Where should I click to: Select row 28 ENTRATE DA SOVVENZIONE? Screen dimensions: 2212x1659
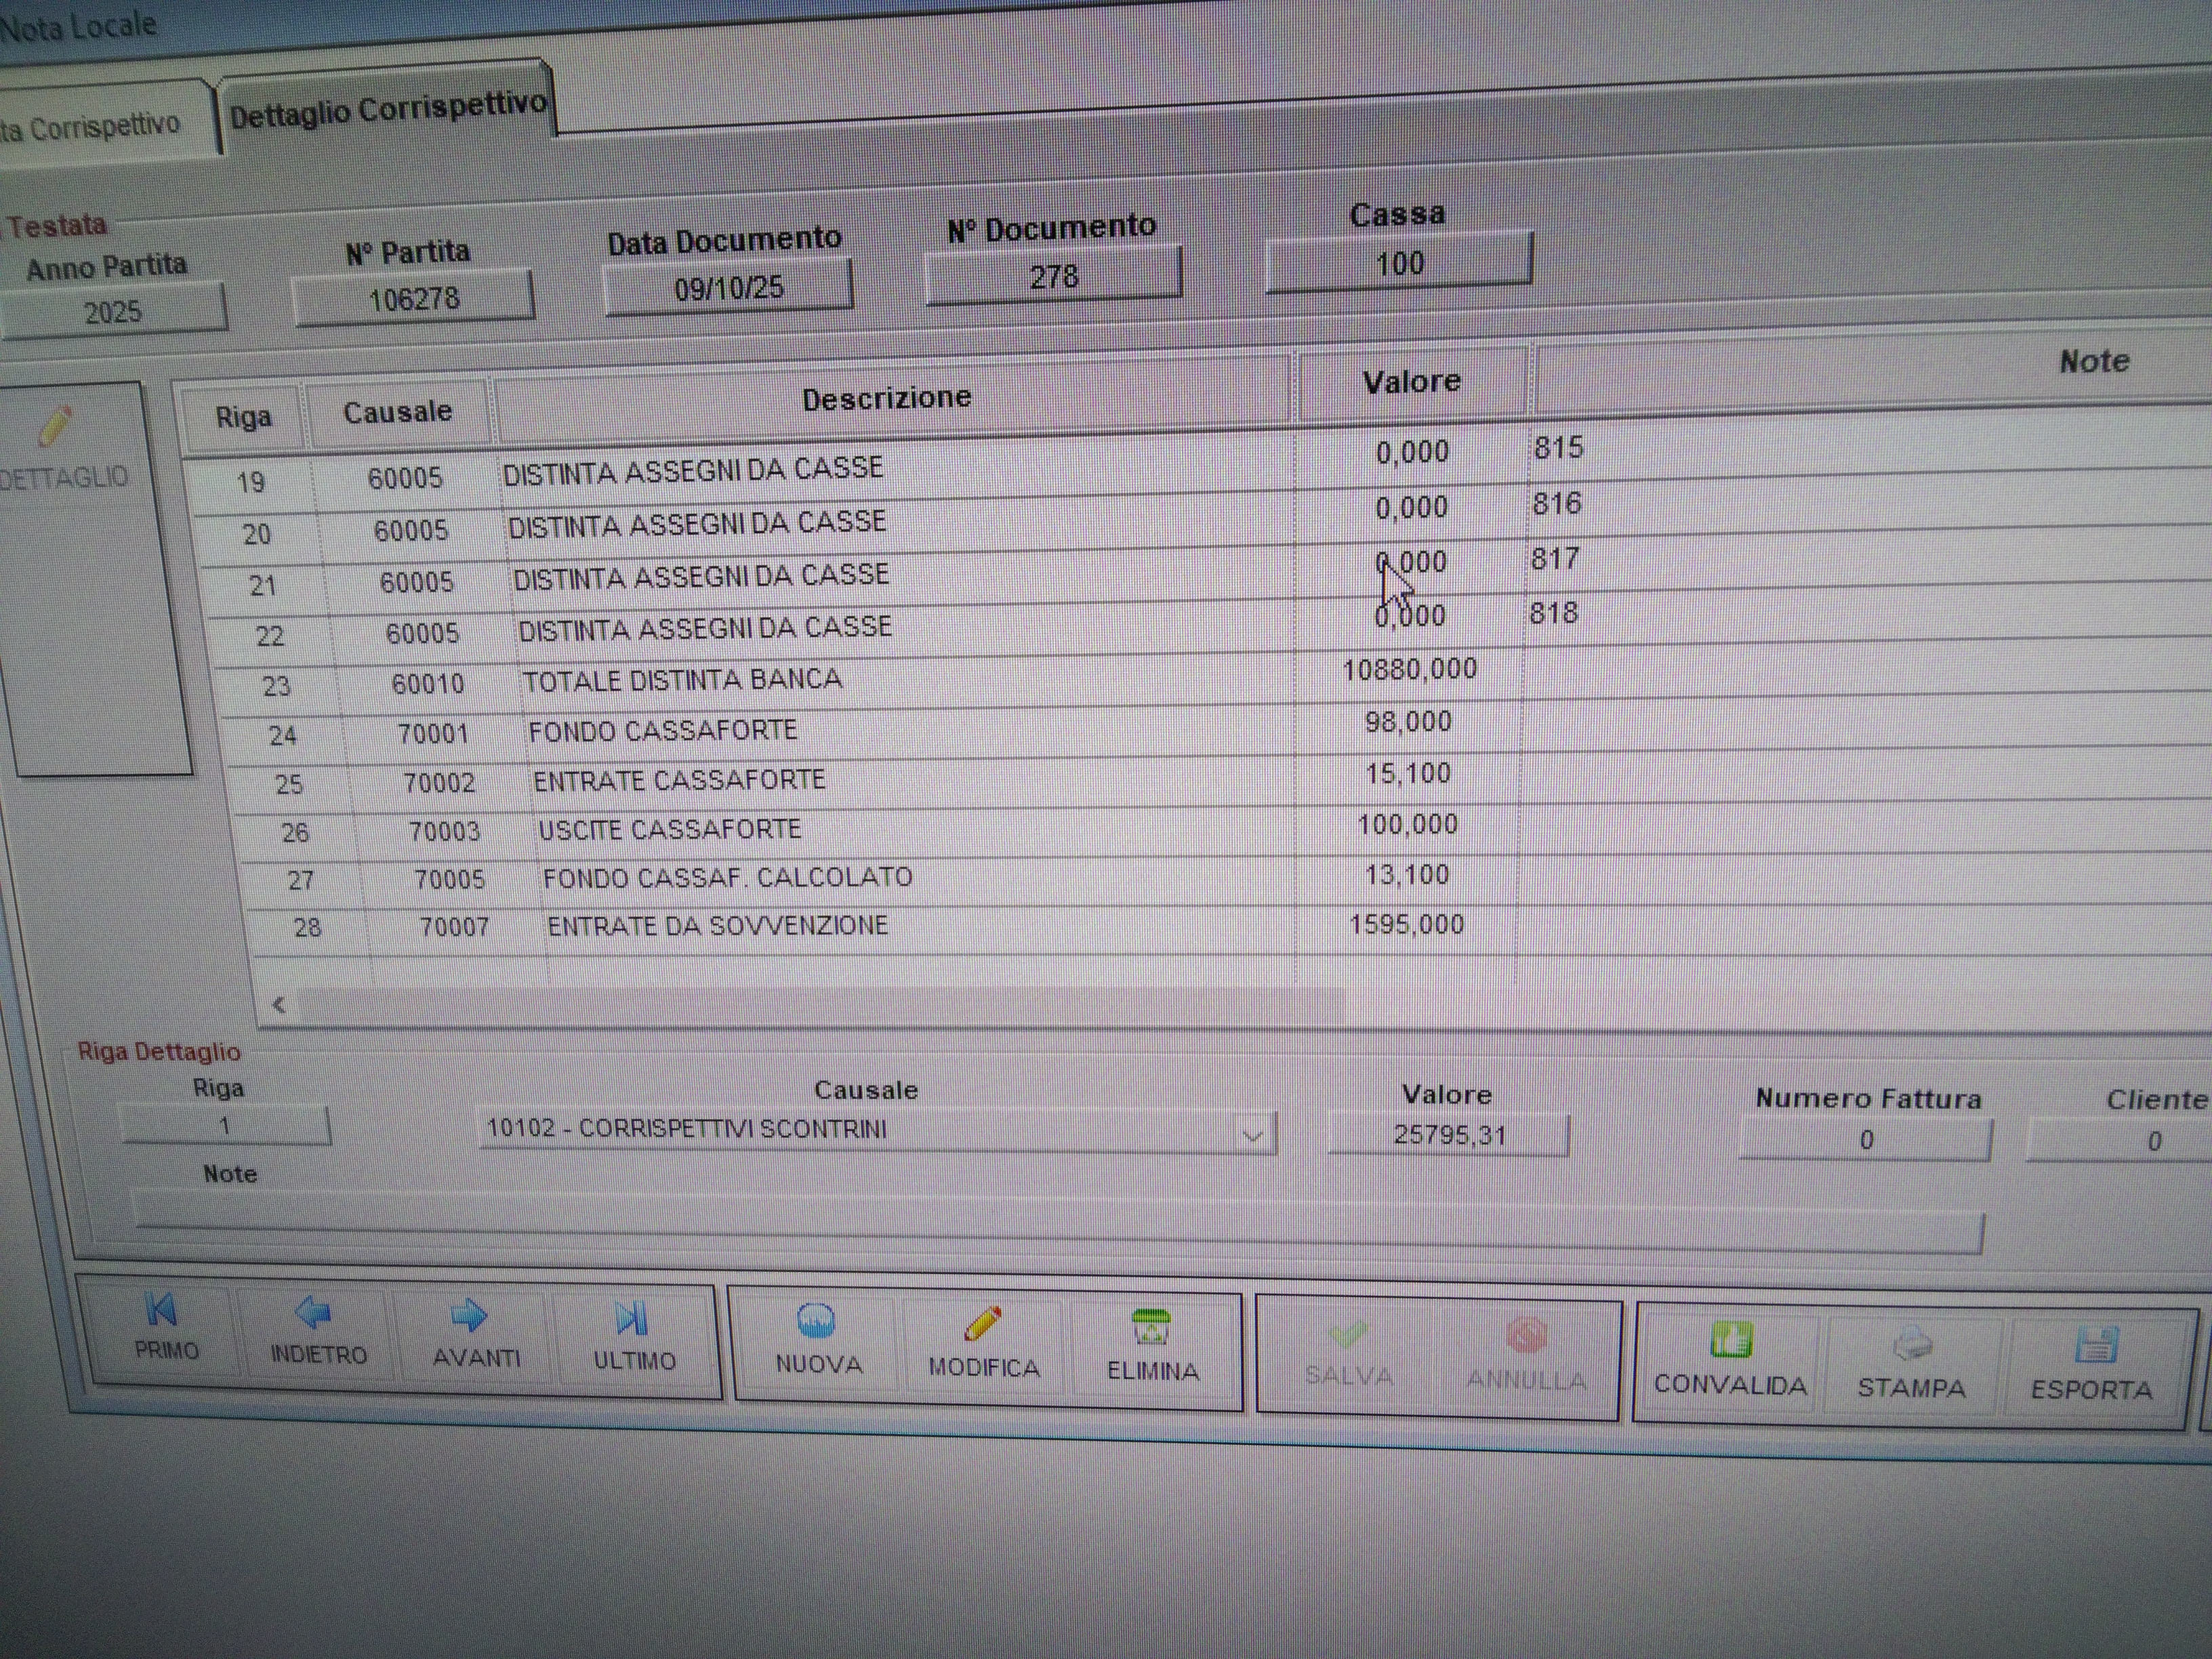pyautogui.click(x=717, y=926)
